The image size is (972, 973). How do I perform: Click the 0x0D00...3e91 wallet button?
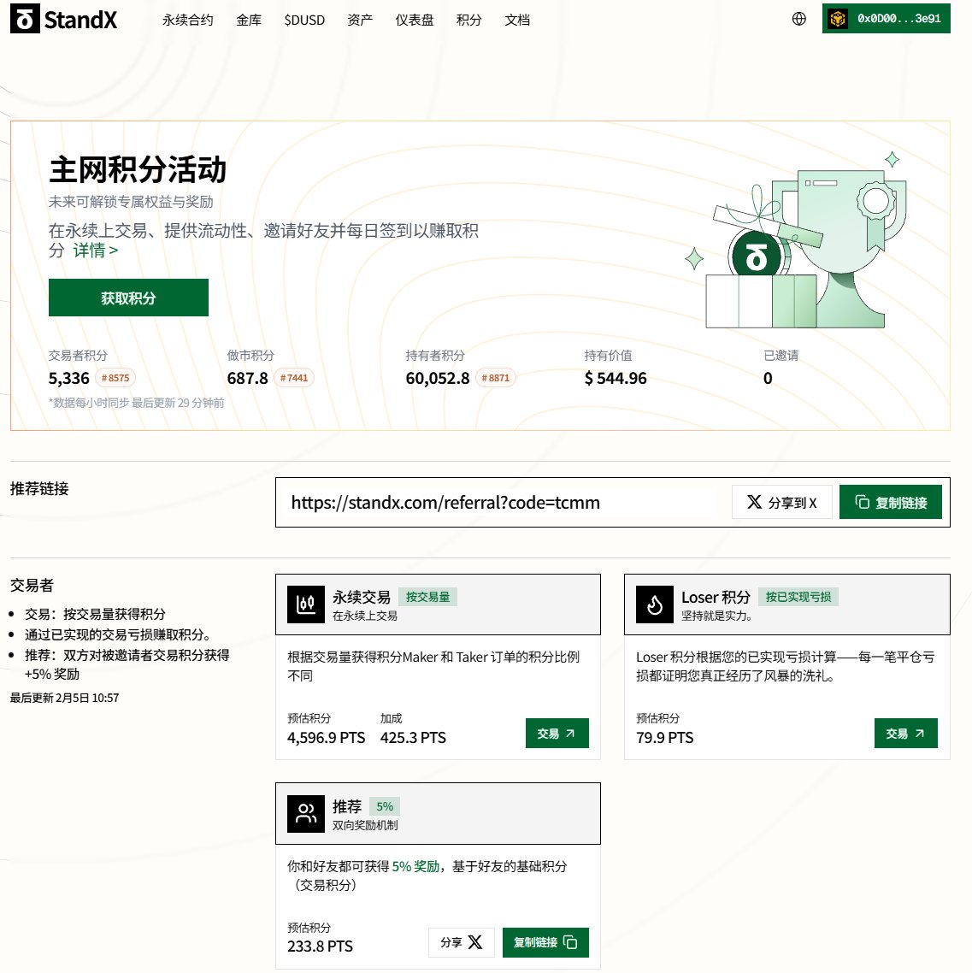pyautogui.click(x=886, y=19)
